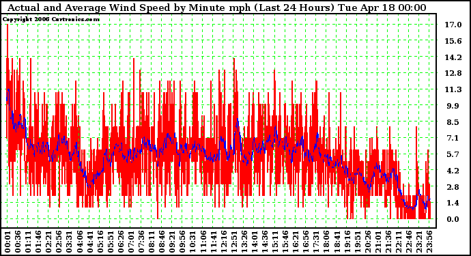The image size is (471, 256).
Task: Click the 15:46 time label
Action: coord(285,242)
